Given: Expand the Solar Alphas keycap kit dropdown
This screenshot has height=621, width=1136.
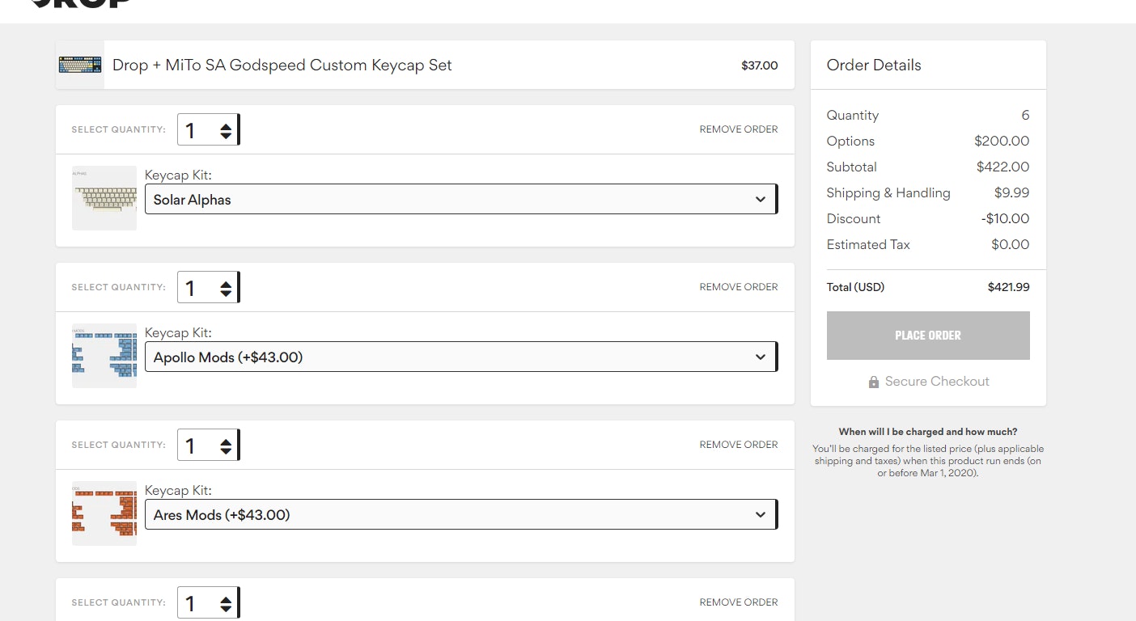Looking at the screenshot, I should coord(460,199).
